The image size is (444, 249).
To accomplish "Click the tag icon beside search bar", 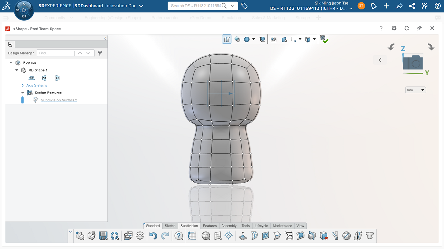I will click(245, 6).
